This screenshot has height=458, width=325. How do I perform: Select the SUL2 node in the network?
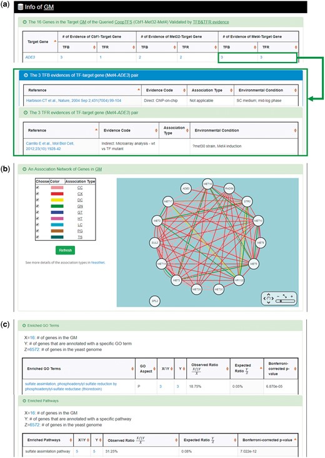(x=154, y=243)
